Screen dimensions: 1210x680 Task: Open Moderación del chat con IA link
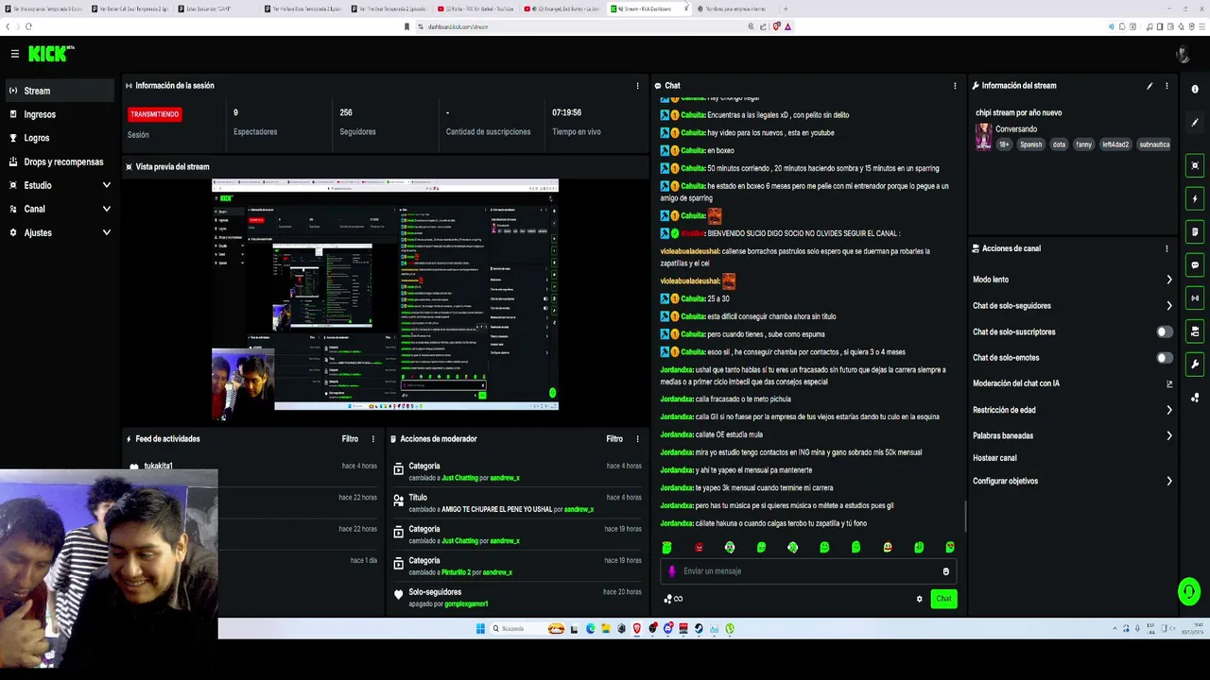click(x=1072, y=384)
